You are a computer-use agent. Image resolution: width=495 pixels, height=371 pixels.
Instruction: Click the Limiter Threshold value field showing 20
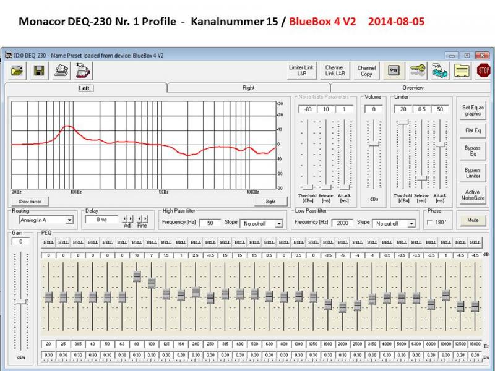403,109
